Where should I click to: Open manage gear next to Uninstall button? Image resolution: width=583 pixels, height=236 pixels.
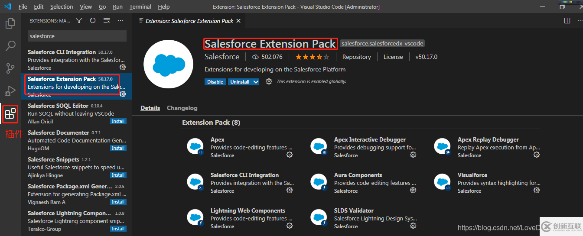pos(269,81)
